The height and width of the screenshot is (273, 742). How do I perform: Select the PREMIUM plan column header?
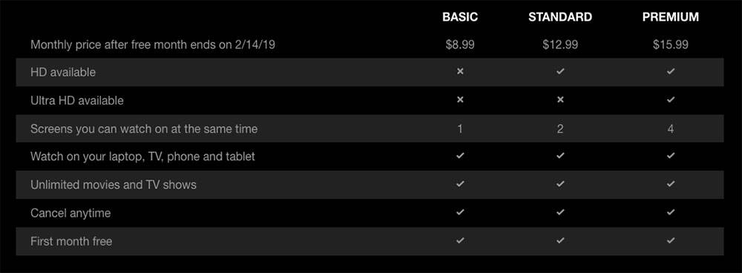click(671, 17)
